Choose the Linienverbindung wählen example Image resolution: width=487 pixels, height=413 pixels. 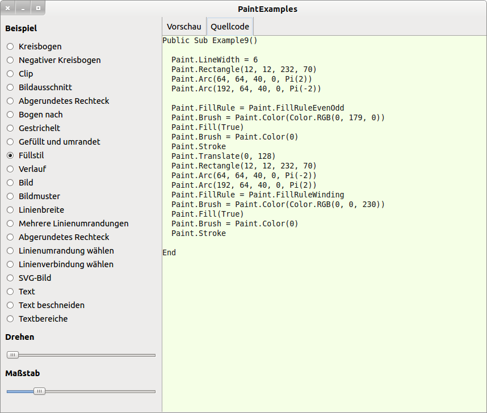[x=10, y=264]
